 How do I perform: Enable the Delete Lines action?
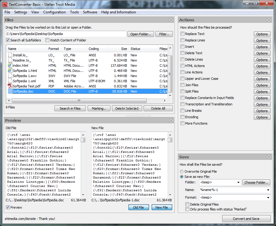182,59
